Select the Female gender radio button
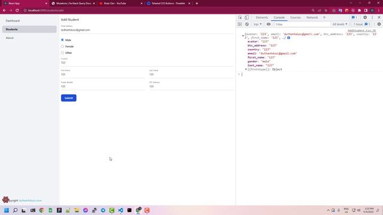This screenshot has width=383, height=215. pyautogui.click(x=62, y=47)
